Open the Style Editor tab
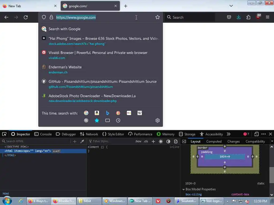The width and height of the screenshot is (274, 205). [x=113, y=134]
